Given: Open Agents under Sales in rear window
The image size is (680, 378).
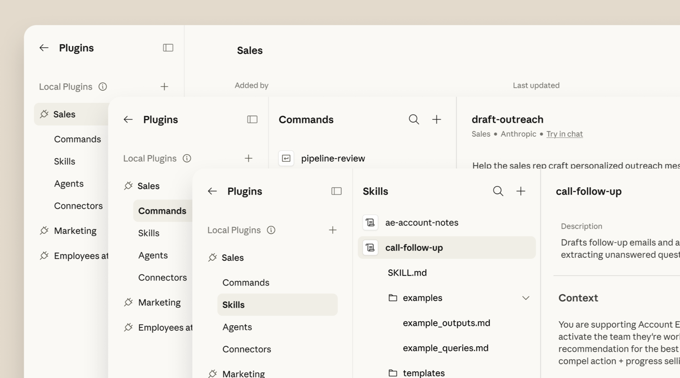Looking at the screenshot, I should pos(69,184).
